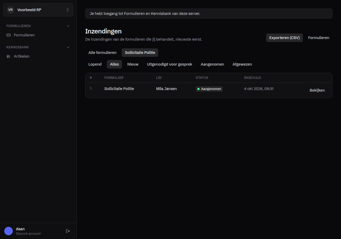Switch to the Lopend status filter

click(95, 64)
